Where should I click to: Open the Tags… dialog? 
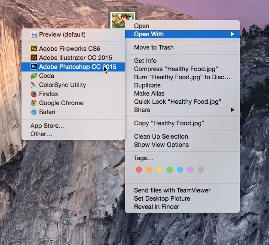(x=182, y=158)
